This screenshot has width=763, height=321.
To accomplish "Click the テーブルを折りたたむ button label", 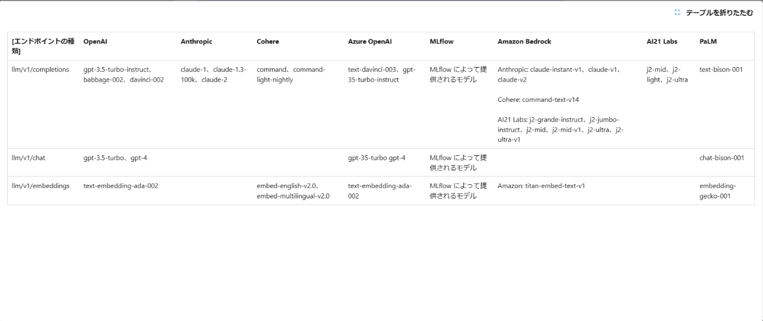I will click(719, 13).
